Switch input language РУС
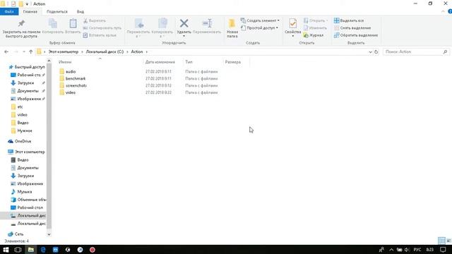 (417, 250)
